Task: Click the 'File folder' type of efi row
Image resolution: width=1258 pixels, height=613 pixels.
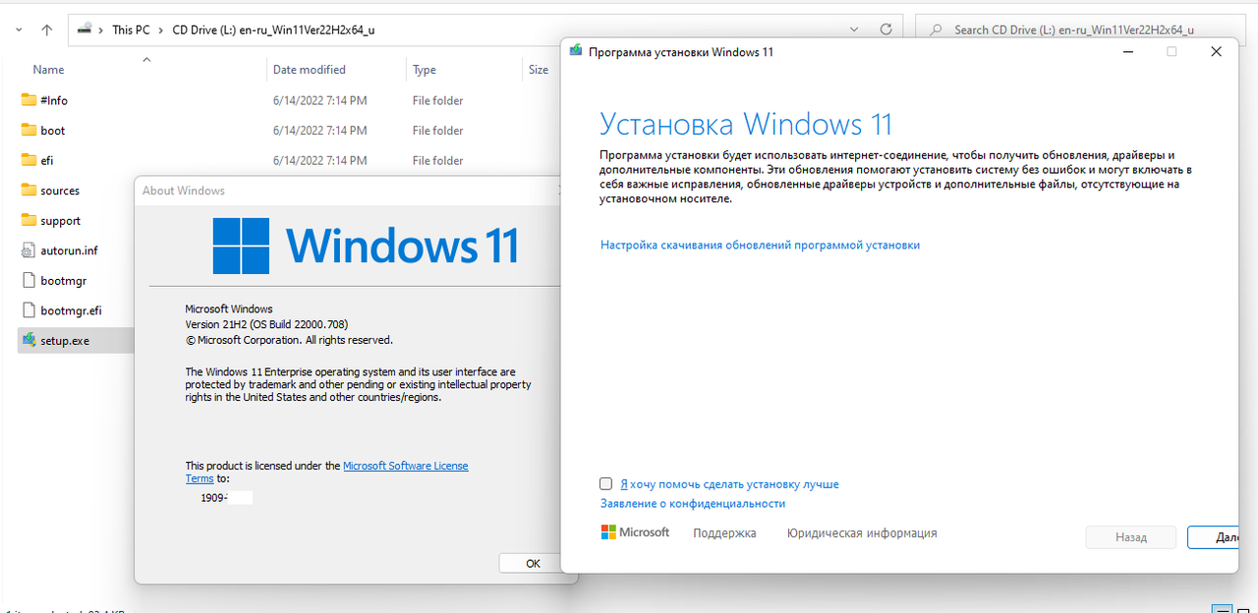Action: tap(438, 160)
